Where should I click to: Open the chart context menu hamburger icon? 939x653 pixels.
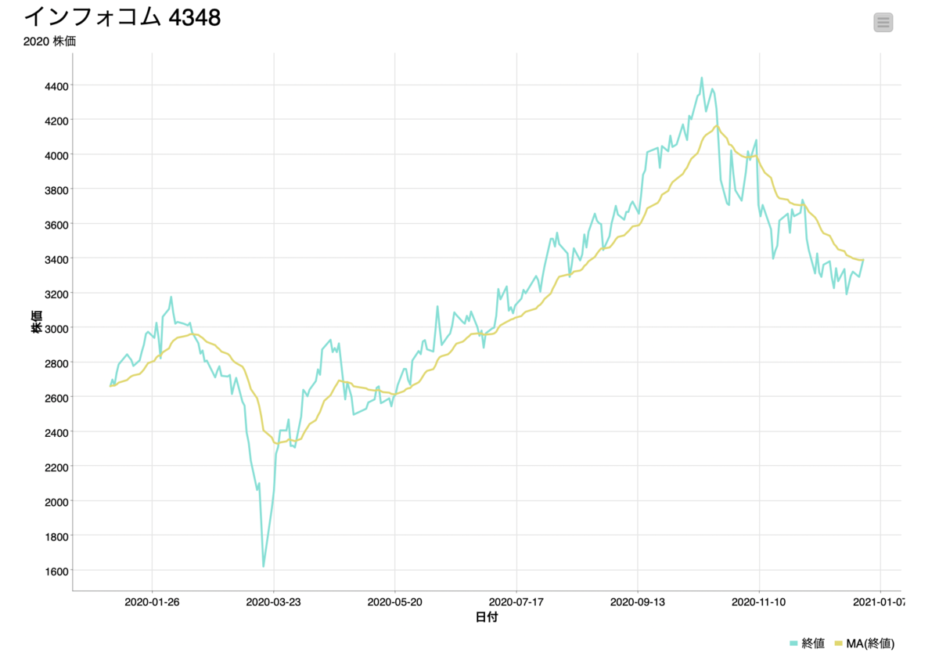pos(883,23)
